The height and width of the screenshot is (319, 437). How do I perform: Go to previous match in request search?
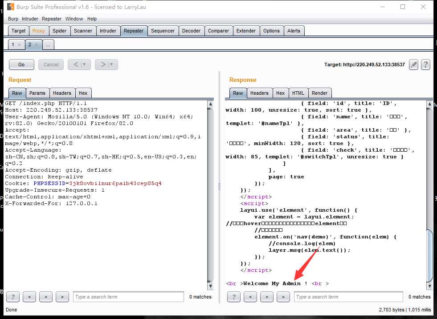(29, 297)
